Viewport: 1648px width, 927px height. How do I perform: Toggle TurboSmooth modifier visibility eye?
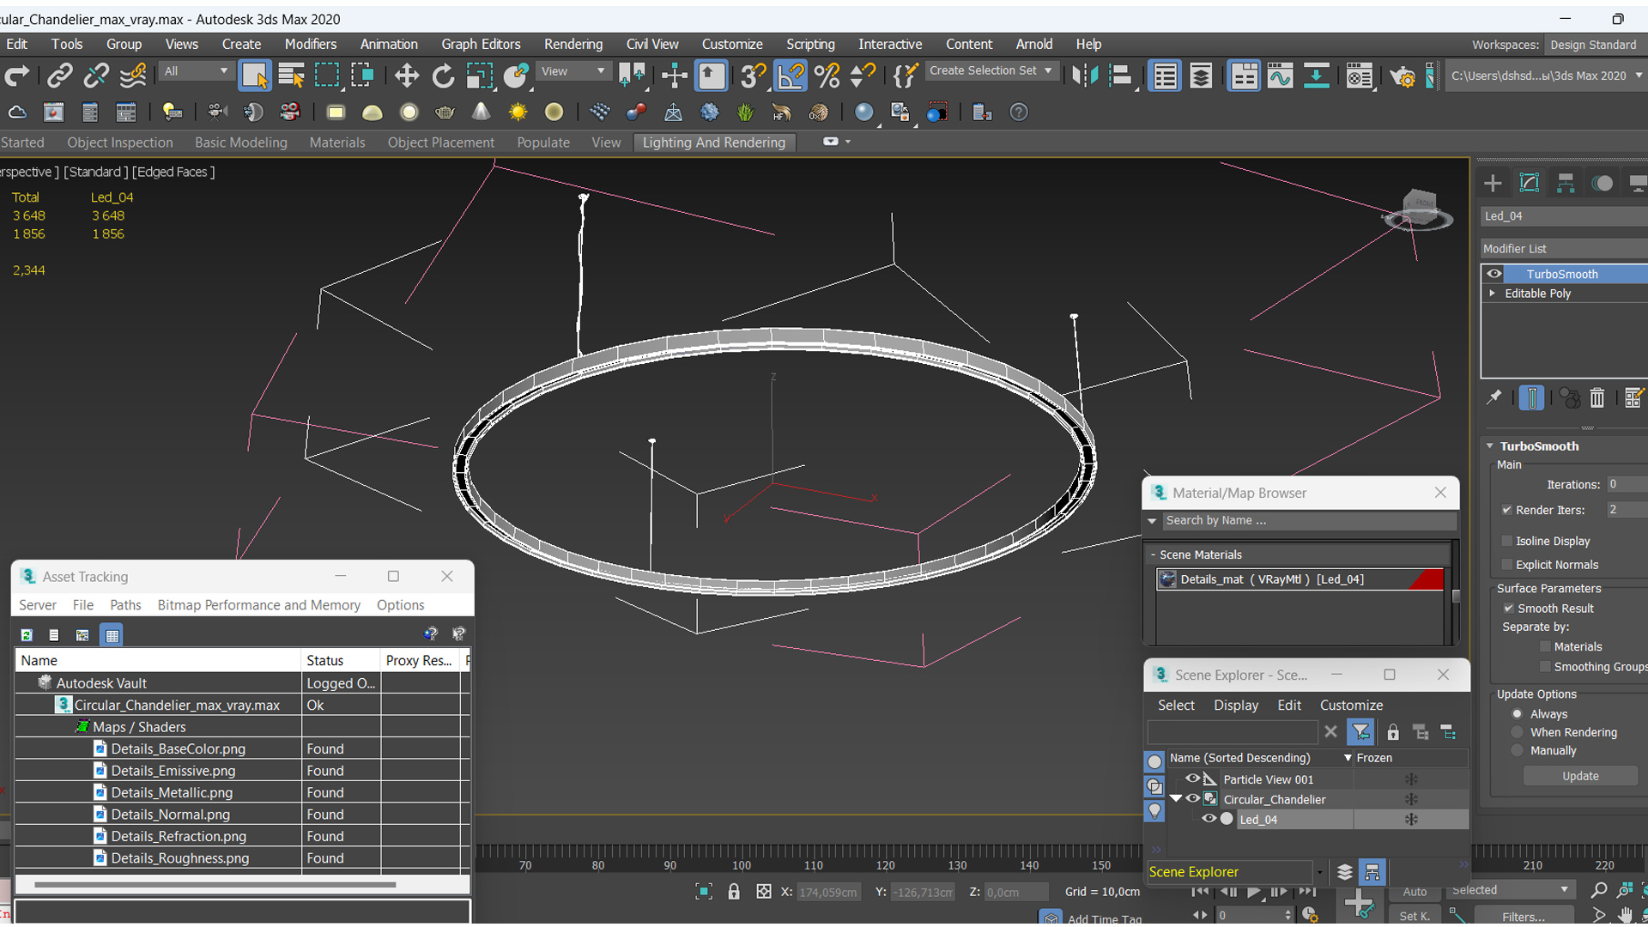1494,274
